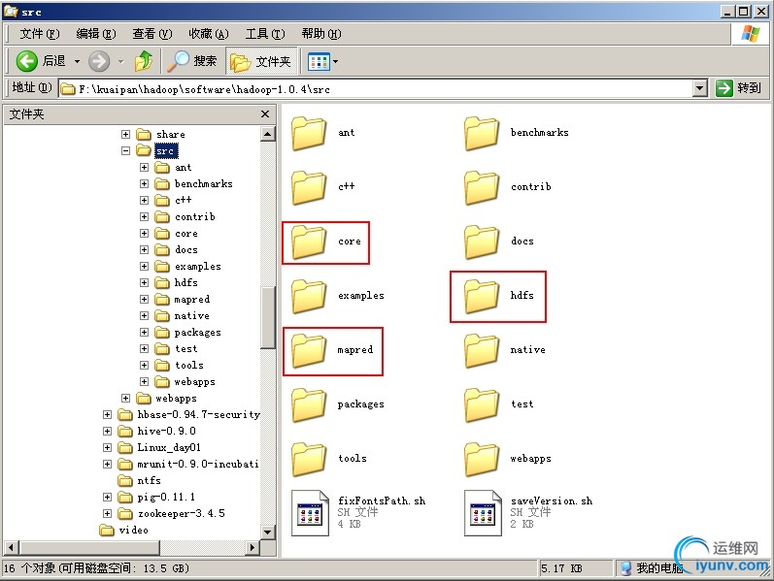The width and height of the screenshot is (774, 581).
Task: Click the tree pane horizontal scrollbar thumb
Action: (x=89, y=547)
